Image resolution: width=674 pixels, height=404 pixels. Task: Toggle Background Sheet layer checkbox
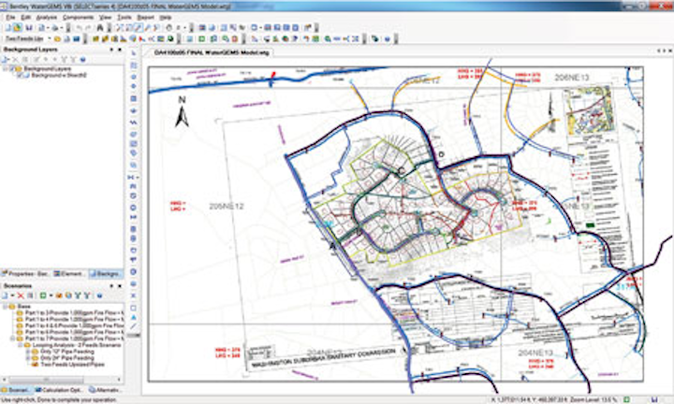click(x=20, y=75)
